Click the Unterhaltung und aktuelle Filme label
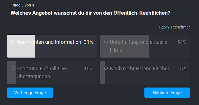The image size is (199, 105). click(x=138, y=46)
